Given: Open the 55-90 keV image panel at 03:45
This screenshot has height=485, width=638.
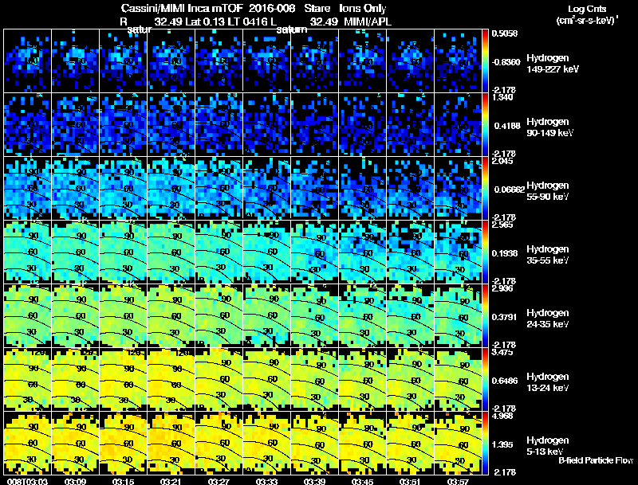Looking at the screenshot, I should (x=363, y=188).
